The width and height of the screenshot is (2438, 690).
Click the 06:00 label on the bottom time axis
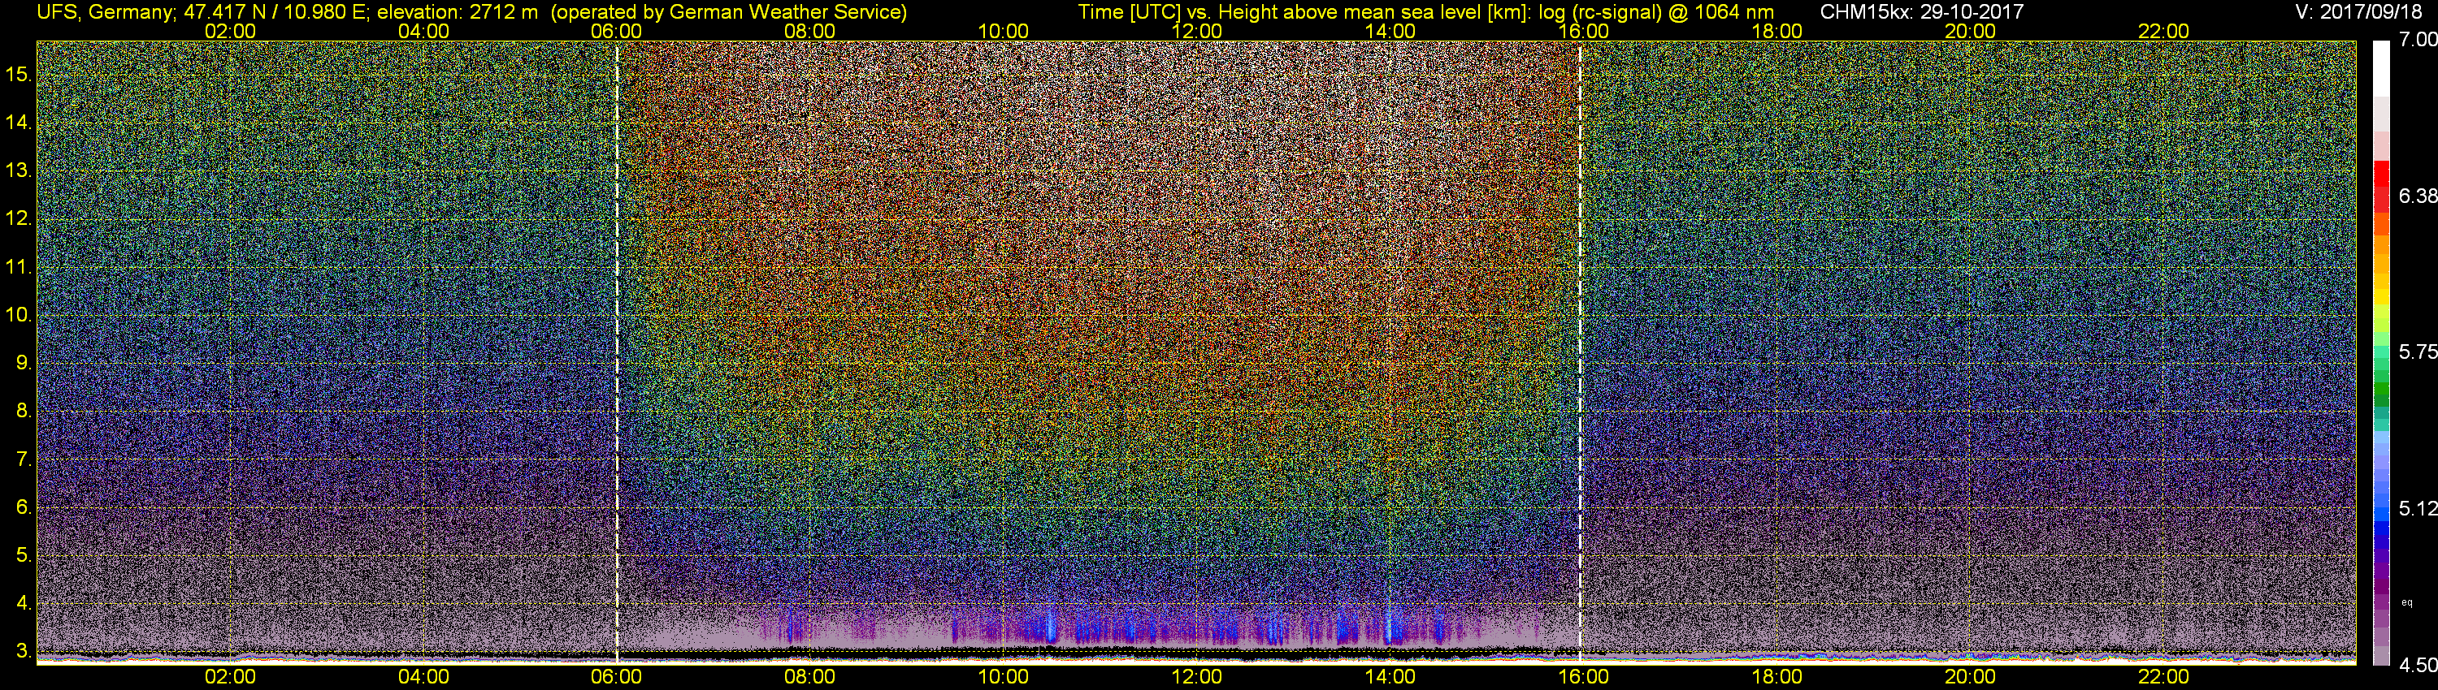pos(616,677)
